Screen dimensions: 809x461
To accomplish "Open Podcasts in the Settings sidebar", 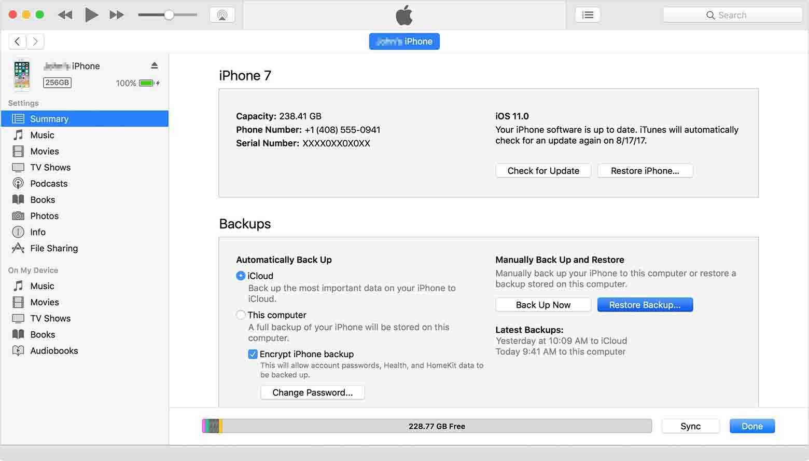I will (x=49, y=183).
